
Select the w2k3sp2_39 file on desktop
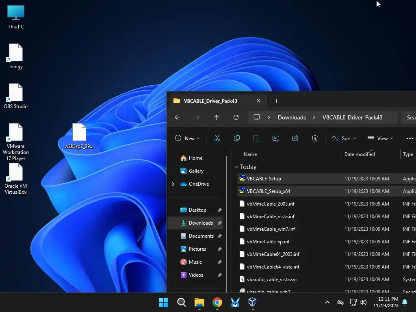point(79,136)
